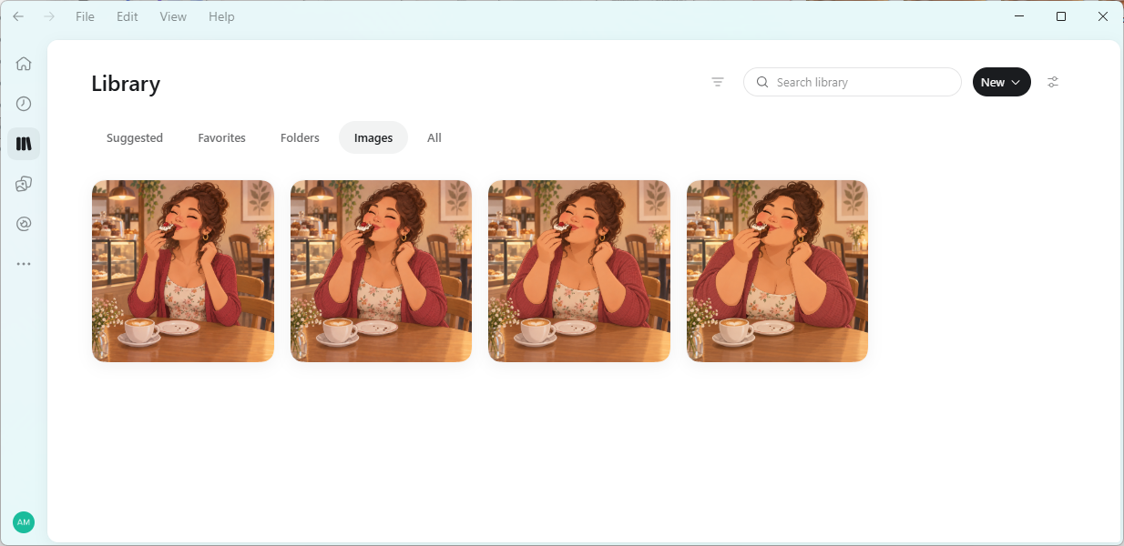The height and width of the screenshot is (546, 1124).
Task: Switch to the Suggested tab
Action: click(x=135, y=138)
